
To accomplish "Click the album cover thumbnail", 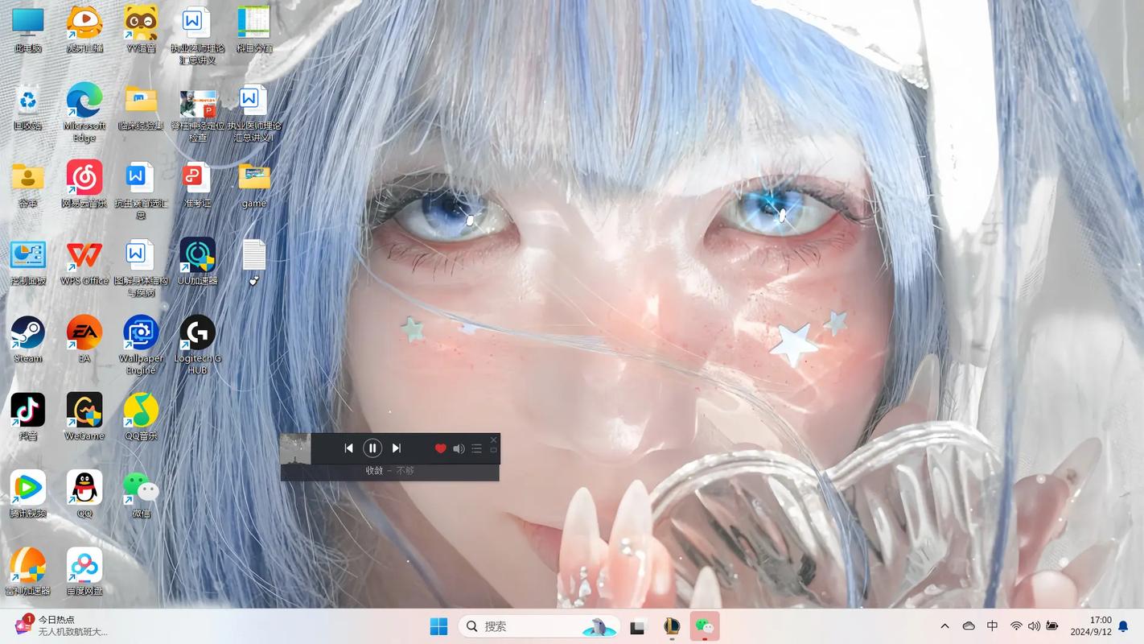I will click(295, 448).
